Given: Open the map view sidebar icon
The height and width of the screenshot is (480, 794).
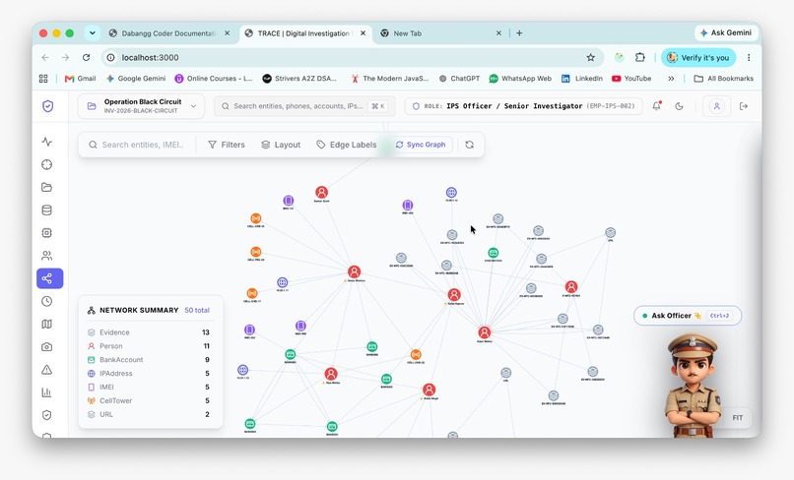Looking at the screenshot, I should coord(47,324).
